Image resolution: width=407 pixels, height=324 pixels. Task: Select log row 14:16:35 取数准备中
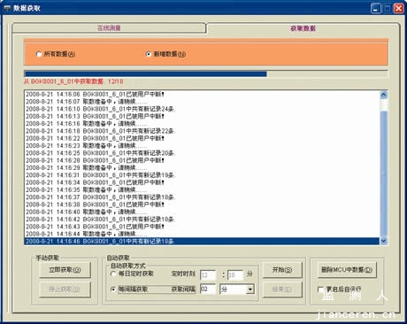coord(202,189)
